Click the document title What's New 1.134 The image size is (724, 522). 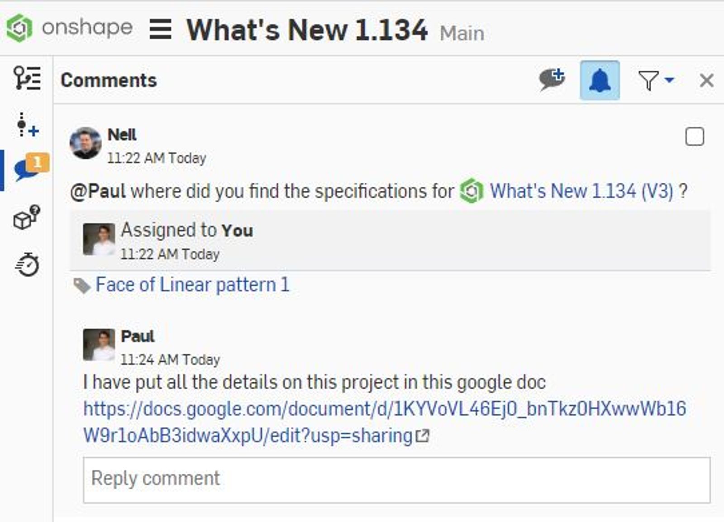point(307,30)
